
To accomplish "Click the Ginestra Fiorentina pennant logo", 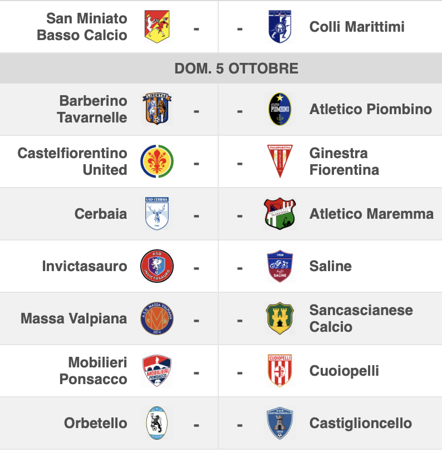I will 279,161.
